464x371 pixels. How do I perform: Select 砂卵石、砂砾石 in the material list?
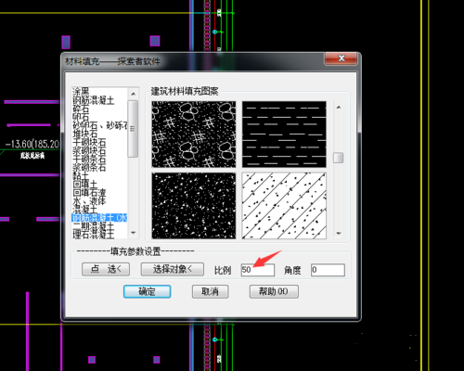point(99,125)
